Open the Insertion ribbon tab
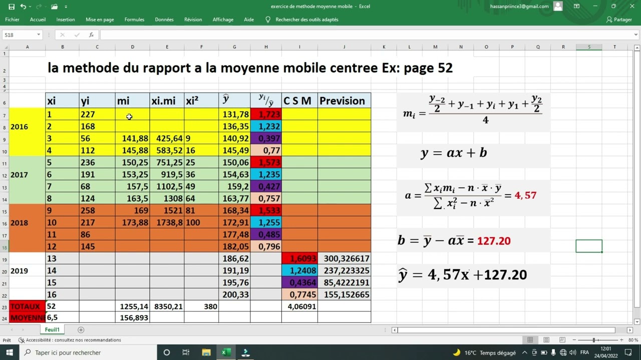Screen dimensions: 641x360 tap(66, 19)
